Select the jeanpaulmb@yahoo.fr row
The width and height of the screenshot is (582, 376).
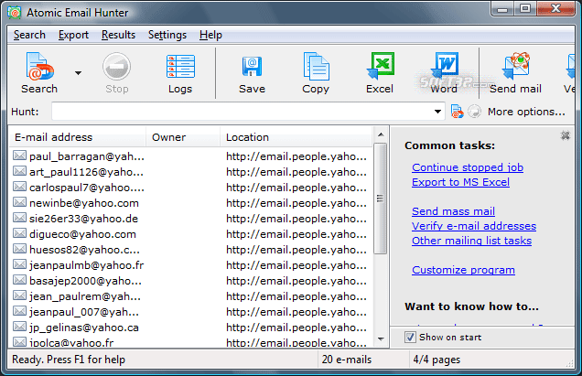click(x=190, y=265)
